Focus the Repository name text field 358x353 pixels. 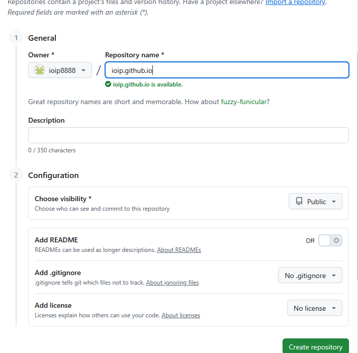[x=226, y=70]
